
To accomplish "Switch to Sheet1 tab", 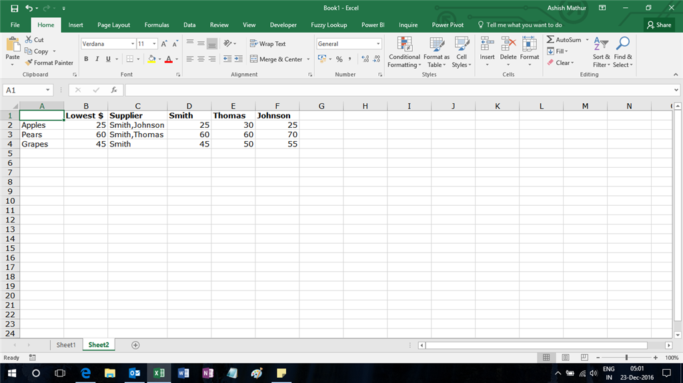I will pyautogui.click(x=66, y=345).
